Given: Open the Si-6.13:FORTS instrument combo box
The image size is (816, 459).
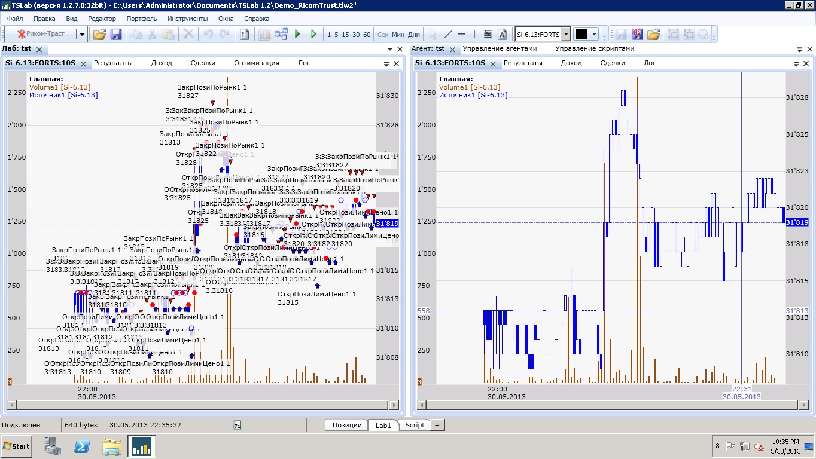Looking at the screenshot, I should [566, 35].
